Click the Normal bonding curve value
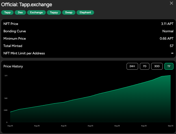Viewport: 176px width, 134px height. 168,31
